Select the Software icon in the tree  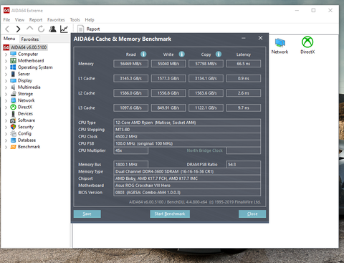(x=13, y=120)
